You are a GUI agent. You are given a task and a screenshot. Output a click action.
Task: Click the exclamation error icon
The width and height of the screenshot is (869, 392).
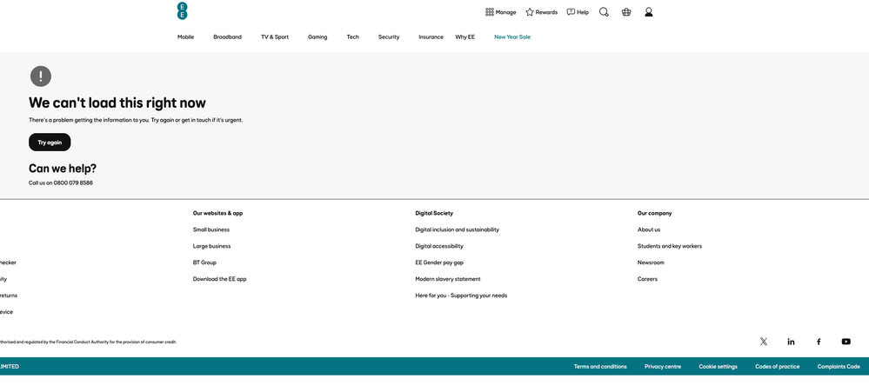(41, 76)
